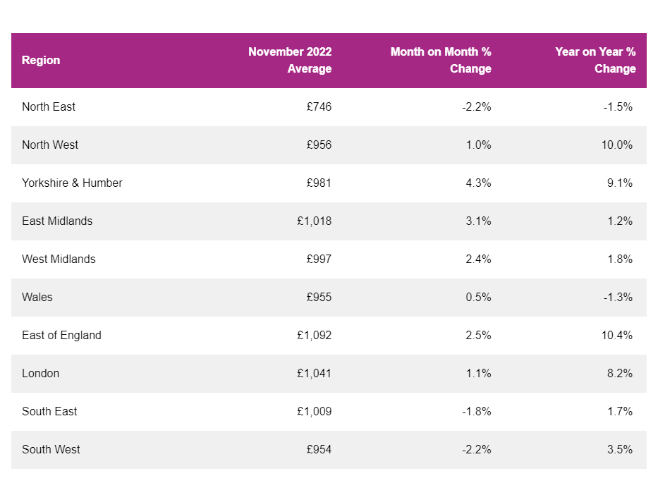Select the £1,092 average for East of England
The height and width of the screenshot is (483, 658).
315,336
